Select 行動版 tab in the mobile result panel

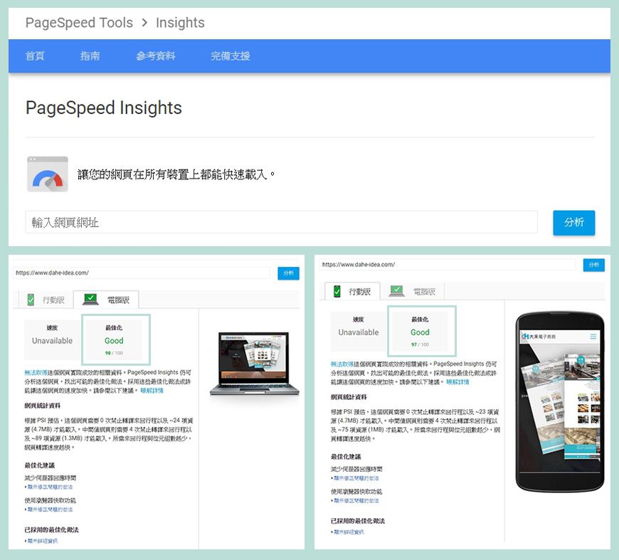coord(352,292)
